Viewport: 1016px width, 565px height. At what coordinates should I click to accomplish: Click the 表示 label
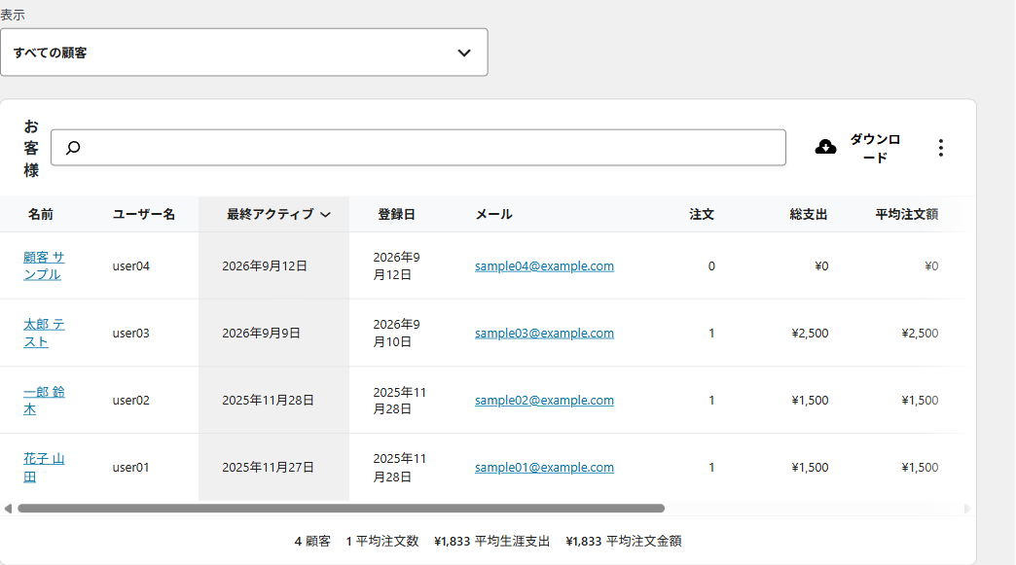(x=13, y=15)
